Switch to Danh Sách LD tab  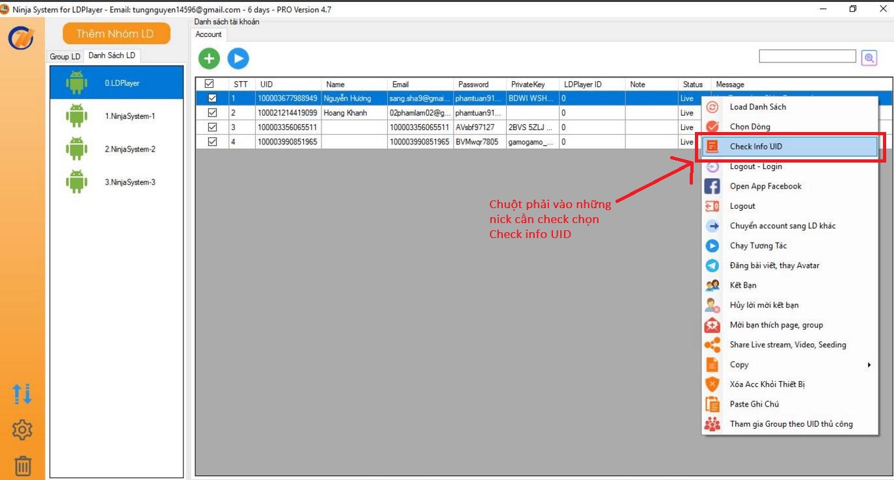coord(112,56)
